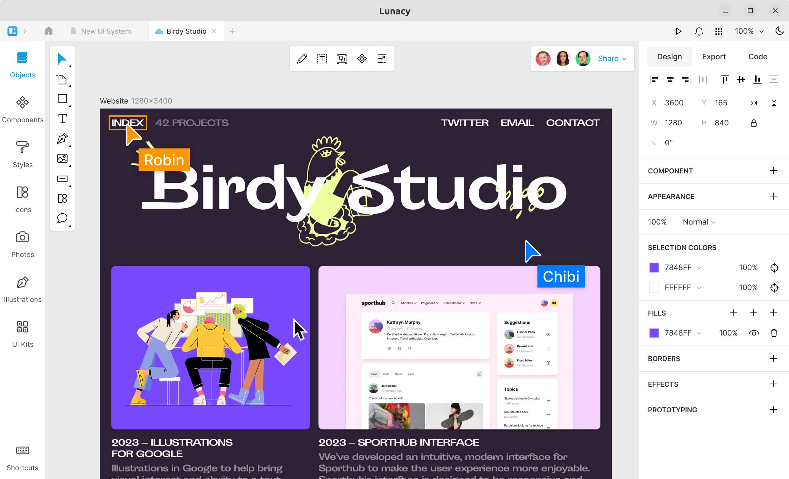Click the 7848FF fill color swatch
The height and width of the screenshot is (479, 789).
pos(654,333)
